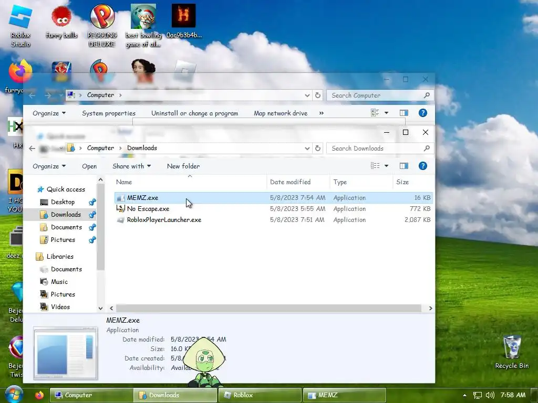This screenshot has height=403, width=538.
Task: Select MEMZ.exe file row
Action: [x=273, y=198]
